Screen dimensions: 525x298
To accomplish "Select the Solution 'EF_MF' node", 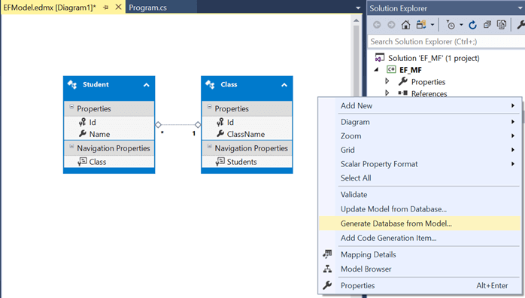I will (433, 58).
